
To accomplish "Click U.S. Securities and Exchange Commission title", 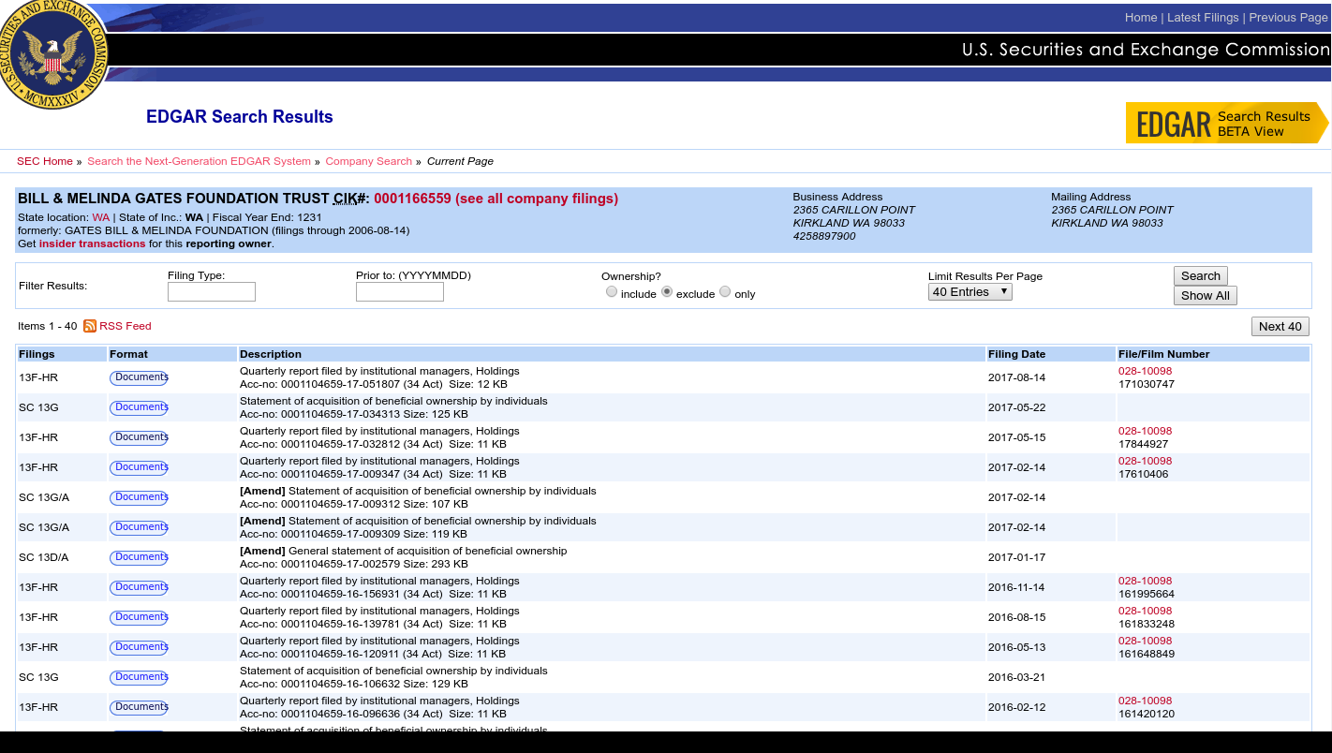I will (x=1146, y=50).
